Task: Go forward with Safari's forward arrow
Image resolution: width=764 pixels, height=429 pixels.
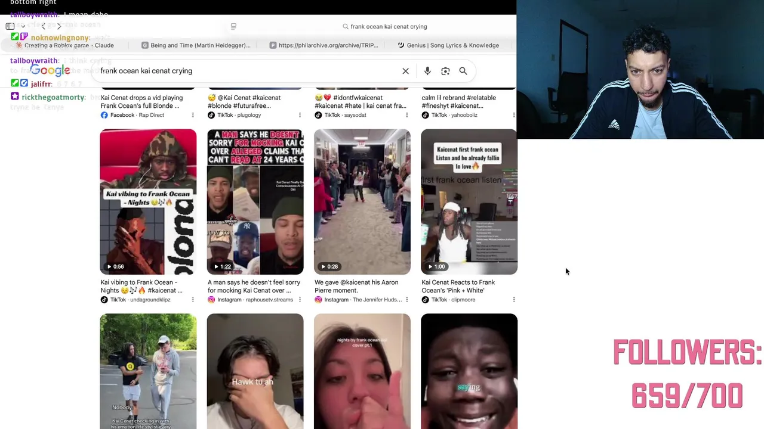Action: coord(58,26)
